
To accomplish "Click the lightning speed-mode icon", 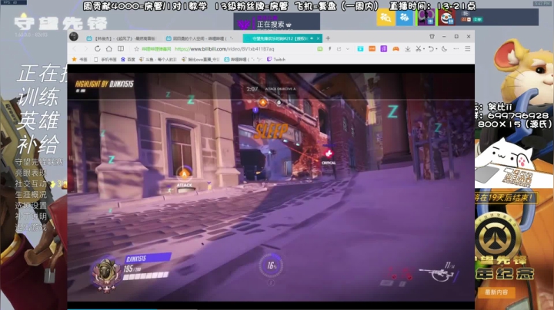I will click(x=329, y=49).
